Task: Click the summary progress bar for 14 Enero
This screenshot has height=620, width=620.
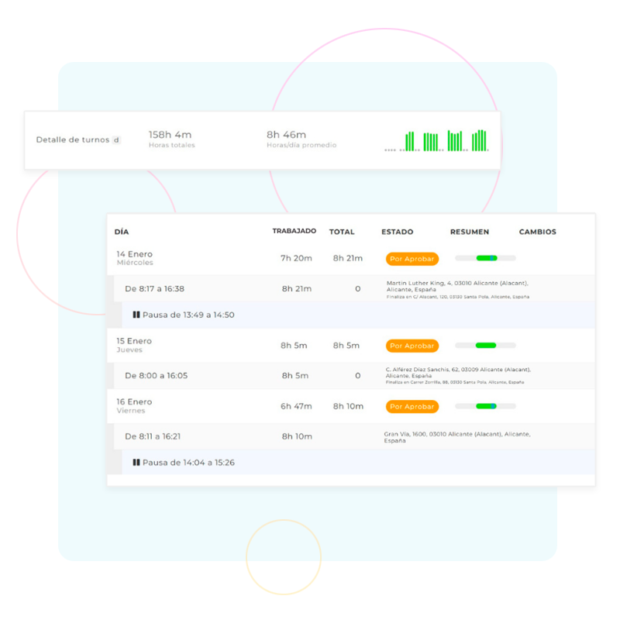Action: tap(485, 258)
